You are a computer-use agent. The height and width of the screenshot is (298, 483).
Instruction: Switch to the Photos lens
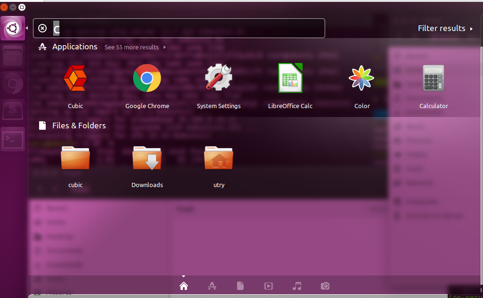325,285
